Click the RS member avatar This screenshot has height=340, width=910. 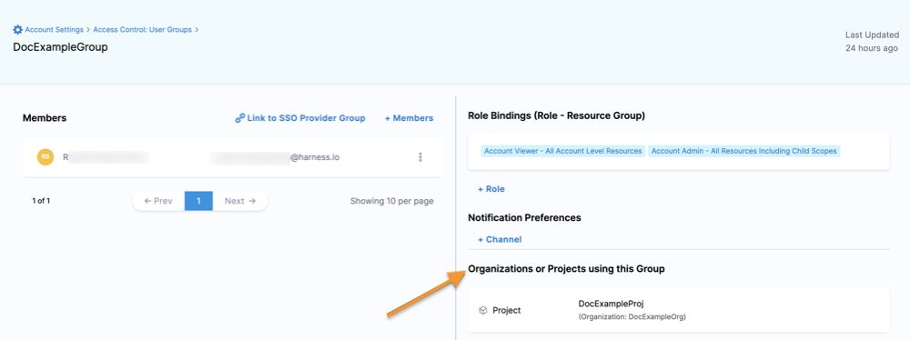click(45, 156)
